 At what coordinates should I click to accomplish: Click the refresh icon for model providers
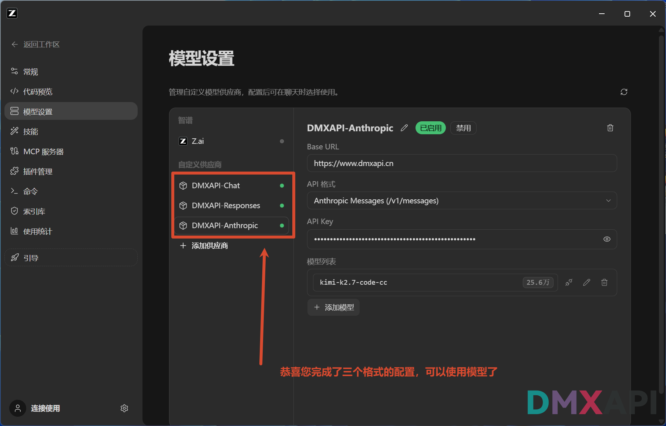(624, 92)
